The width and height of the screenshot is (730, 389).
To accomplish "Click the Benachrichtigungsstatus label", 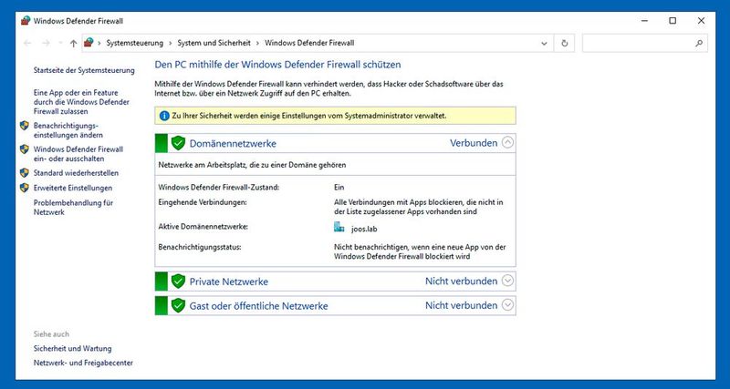I will (200, 247).
